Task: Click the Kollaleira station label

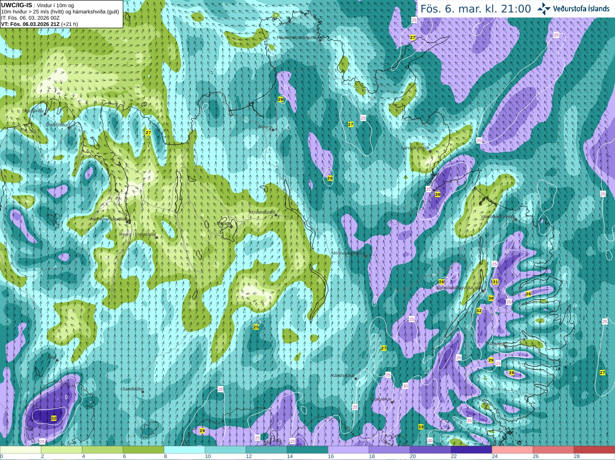Action: (x=496, y=343)
